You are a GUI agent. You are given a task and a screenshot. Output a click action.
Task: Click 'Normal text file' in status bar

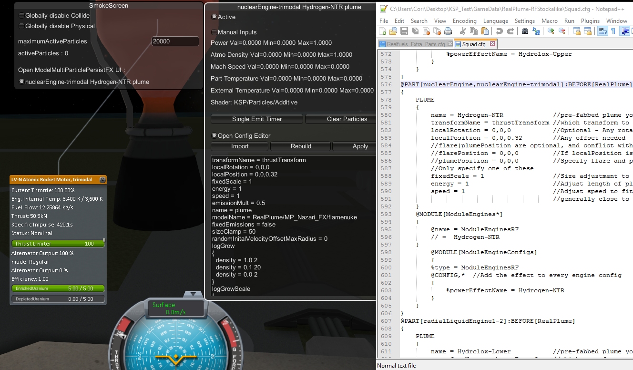click(397, 366)
